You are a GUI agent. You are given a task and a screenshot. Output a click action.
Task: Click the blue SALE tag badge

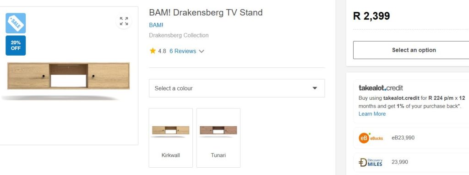(x=16, y=23)
